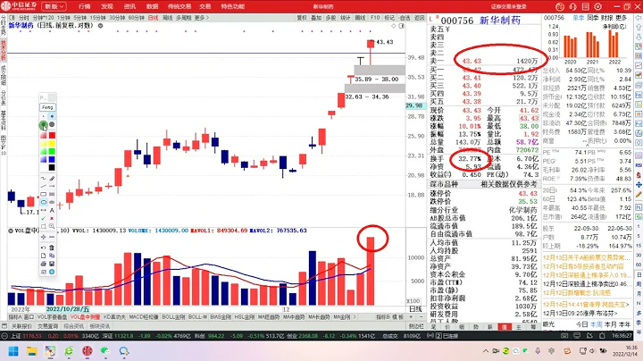
Task: Select the red cross stamp tool
Action: 52,218
